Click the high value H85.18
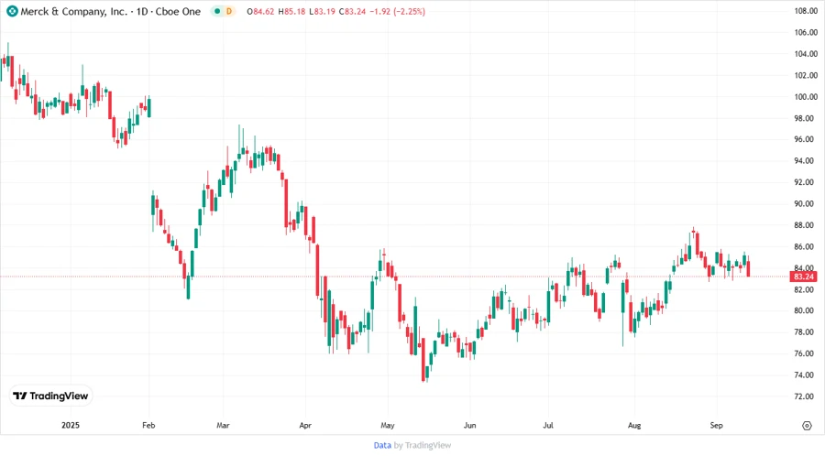This screenshot has height=456, width=825. click(x=291, y=11)
